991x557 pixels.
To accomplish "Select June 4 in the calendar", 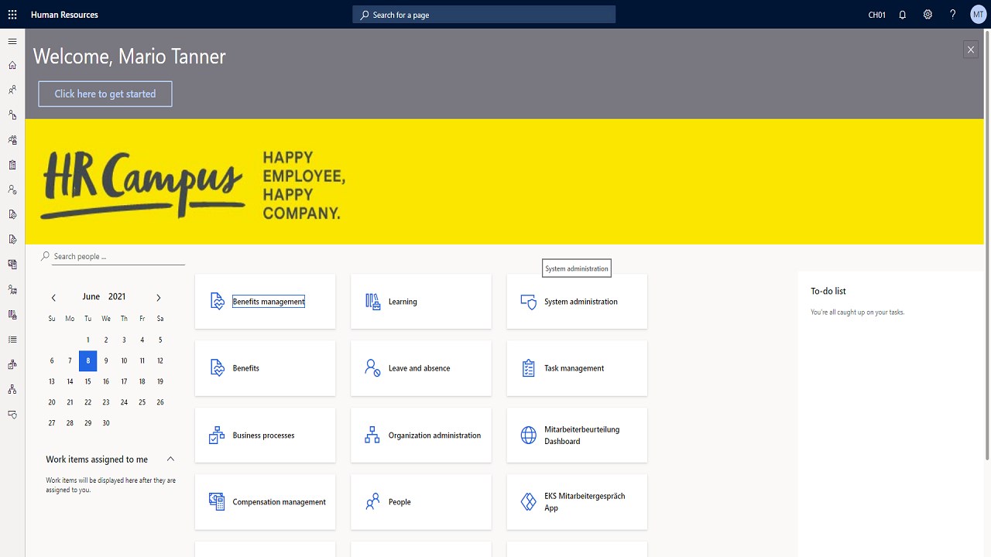I will click(142, 340).
